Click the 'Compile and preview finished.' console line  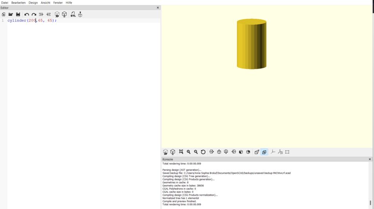[x=179, y=201]
